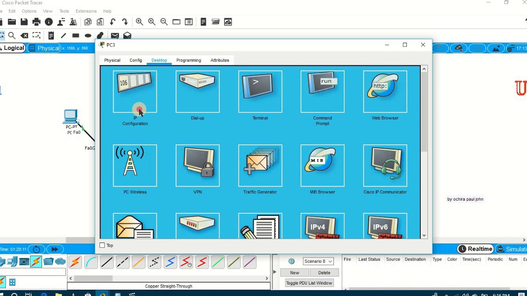Screen dimensions: 527x296
Task: Click the Zoom Out magnifier
Action: click(164, 22)
